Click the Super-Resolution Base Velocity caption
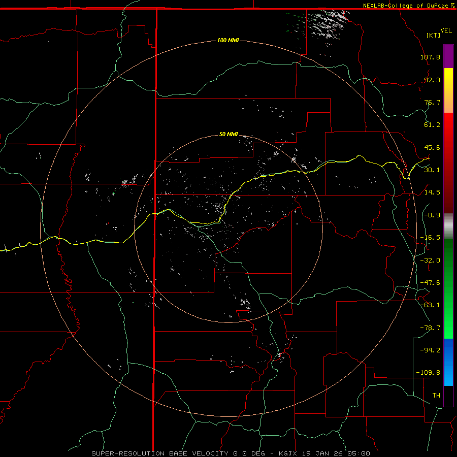The height and width of the screenshot is (457, 457). 231,453
